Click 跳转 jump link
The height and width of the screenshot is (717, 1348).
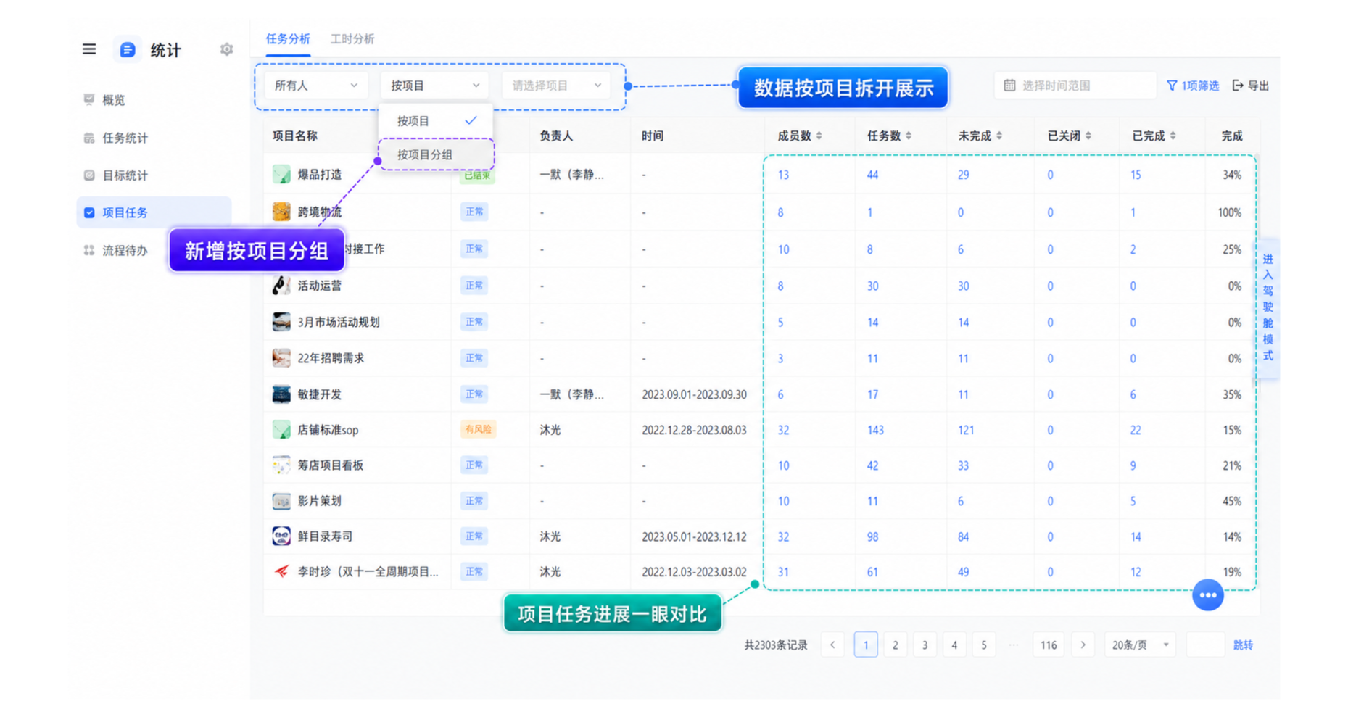1243,645
